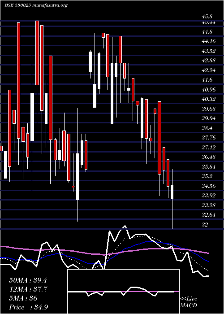Image resolution: width=224 pixels, height=314 pixels.
Task: Select the 32 axis value
Action: 205,224
